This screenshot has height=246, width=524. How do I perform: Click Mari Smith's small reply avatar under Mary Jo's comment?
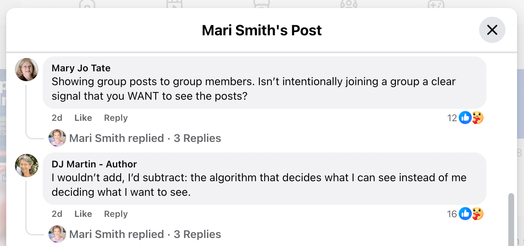coord(57,138)
